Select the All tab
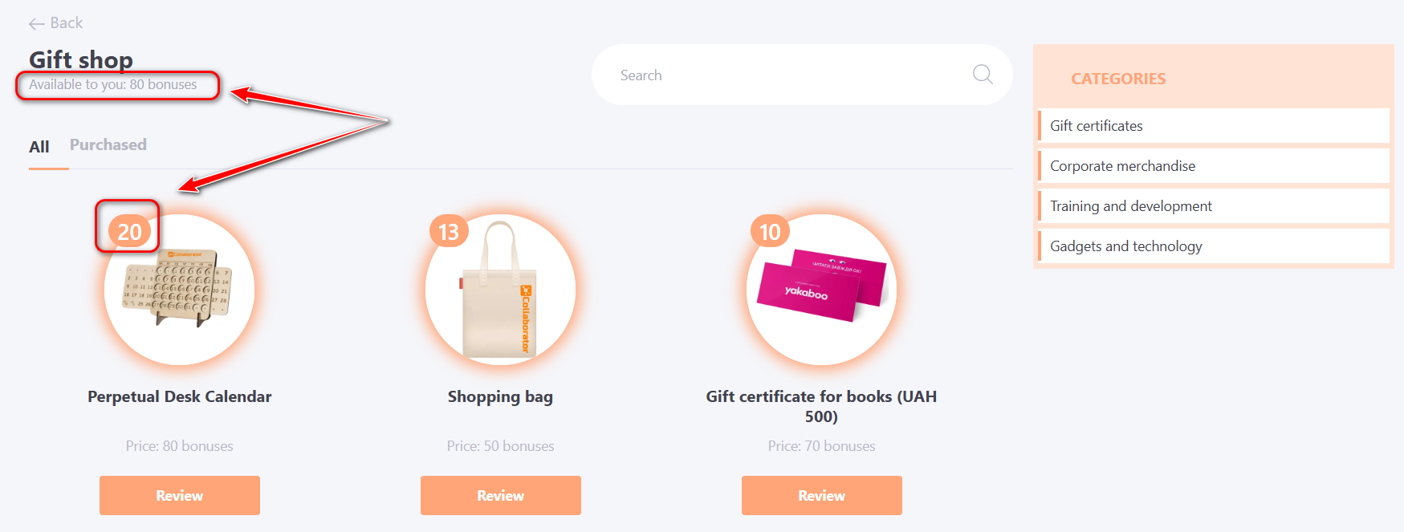 39,147
